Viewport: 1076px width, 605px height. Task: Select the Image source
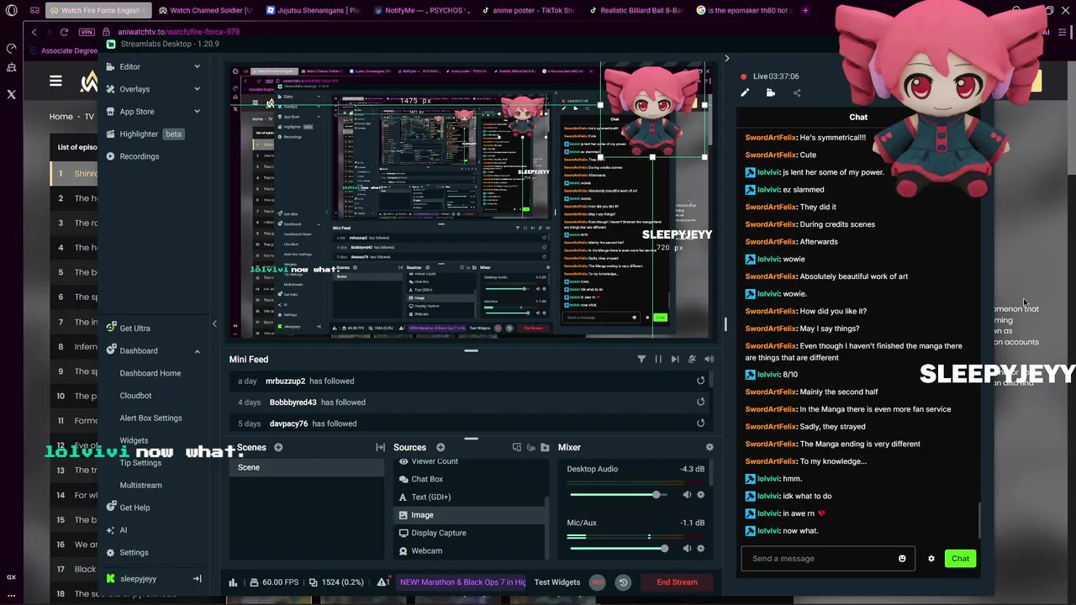click(x=469, y=515)
